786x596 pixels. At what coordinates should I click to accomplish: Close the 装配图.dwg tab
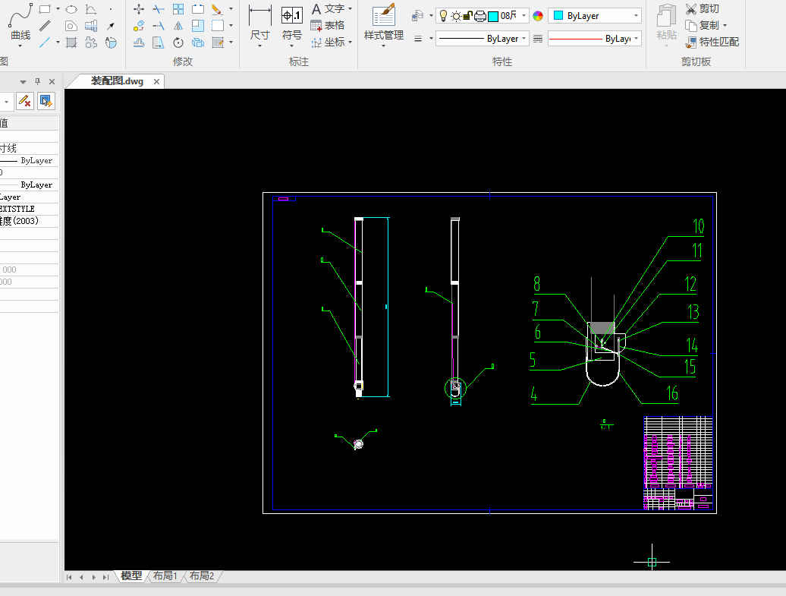click(156, 82)
